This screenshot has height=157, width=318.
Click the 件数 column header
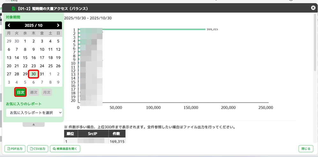pyautogui.click(x=117, y=134)
